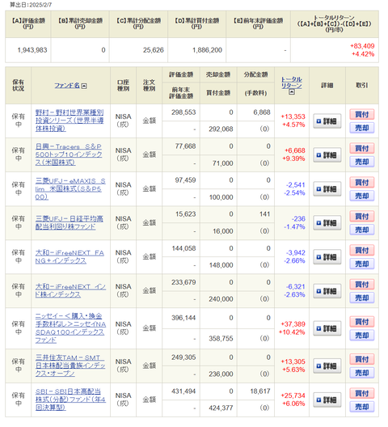Click 売却 for eMAXIS Slim 米国株式
The width and height of the screenshot is (388, 427).
click(362, 196)
